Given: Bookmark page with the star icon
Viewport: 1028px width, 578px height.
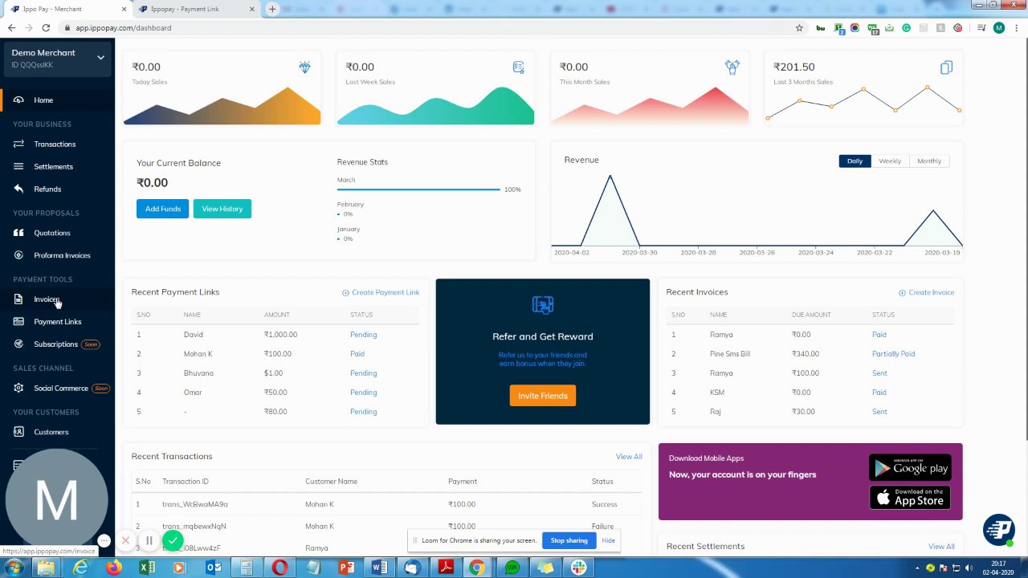Looking at the screenshot, I should tap(799, 28).
